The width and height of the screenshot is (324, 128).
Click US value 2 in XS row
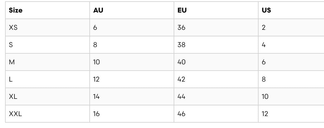291,28
